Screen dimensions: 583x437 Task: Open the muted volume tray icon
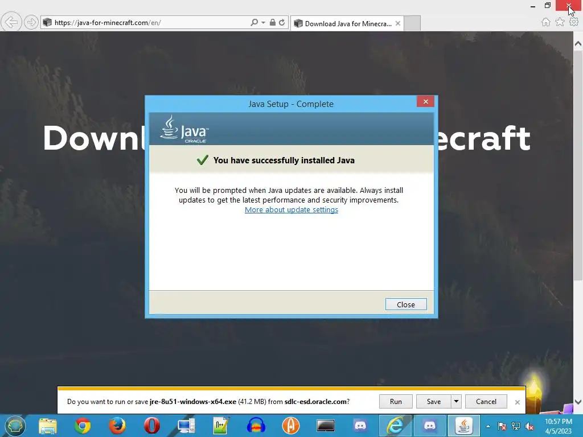tap(529, 426)
